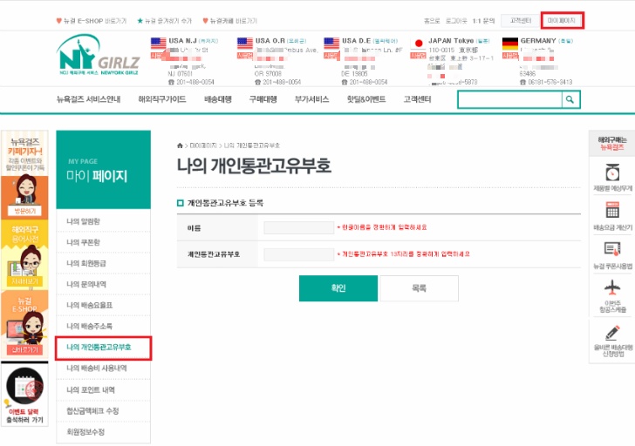Click the site search input field

(510, 99)
